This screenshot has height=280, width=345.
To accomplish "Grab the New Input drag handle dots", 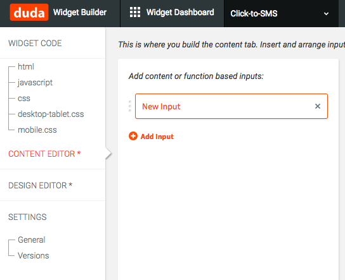I will 130,106.
